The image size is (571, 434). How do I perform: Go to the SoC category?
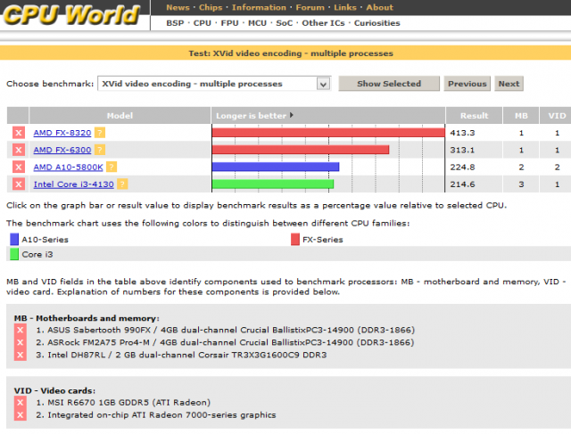click(x=284, y=23)
